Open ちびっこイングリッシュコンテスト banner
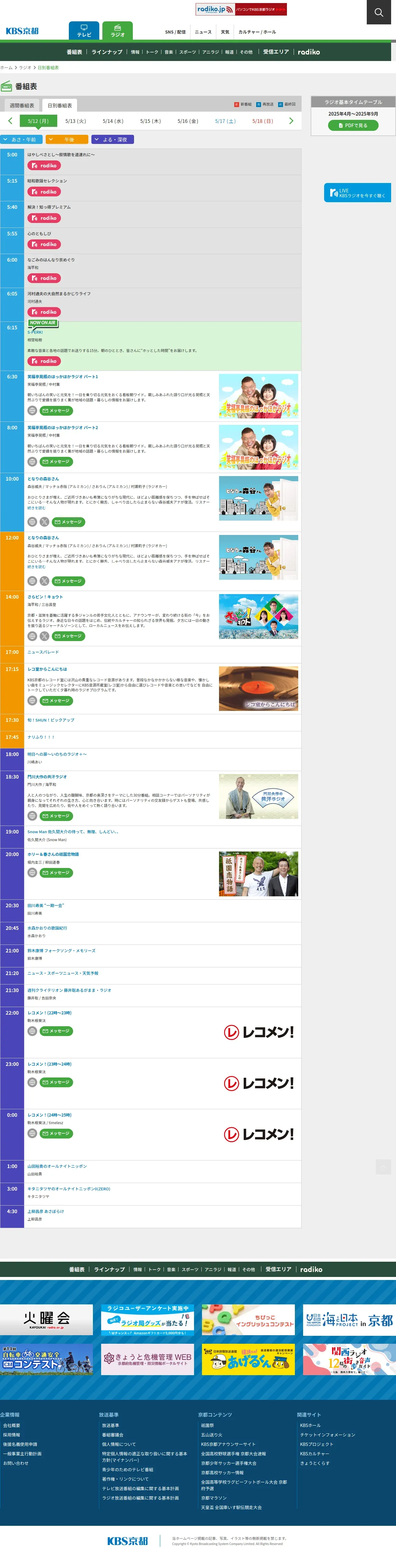 (248, 1320)
